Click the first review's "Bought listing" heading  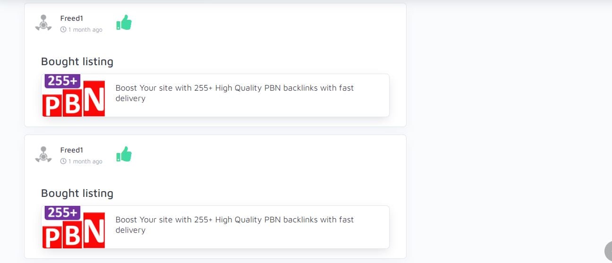coord(77,62)
